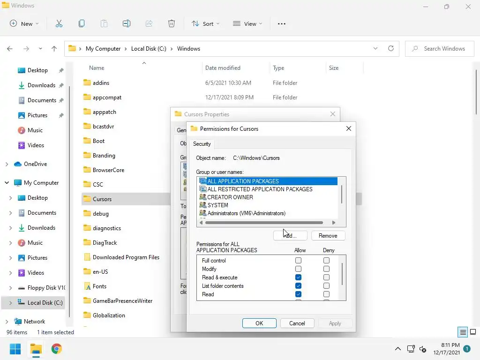The image size is (480, 360).
Task: Click the Rename icon in toolbar
Action: [127, 23]
